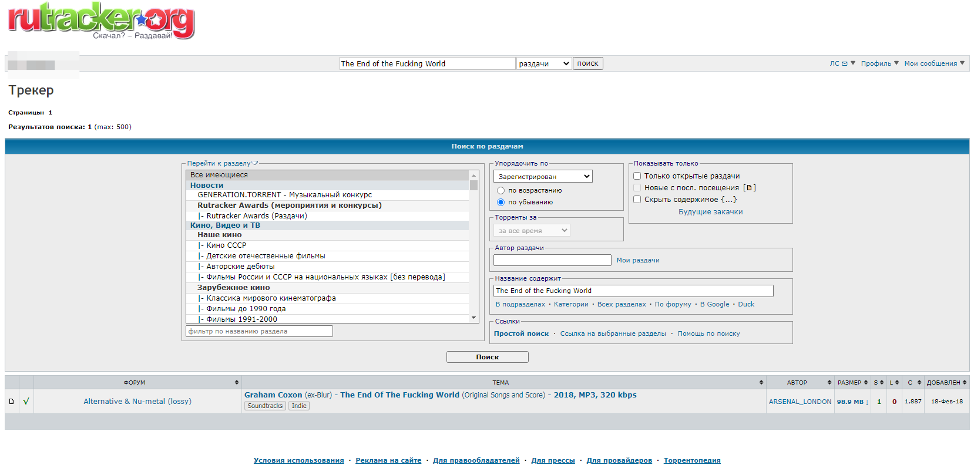
Task: Search В Google link
Action: coord(714,304)
